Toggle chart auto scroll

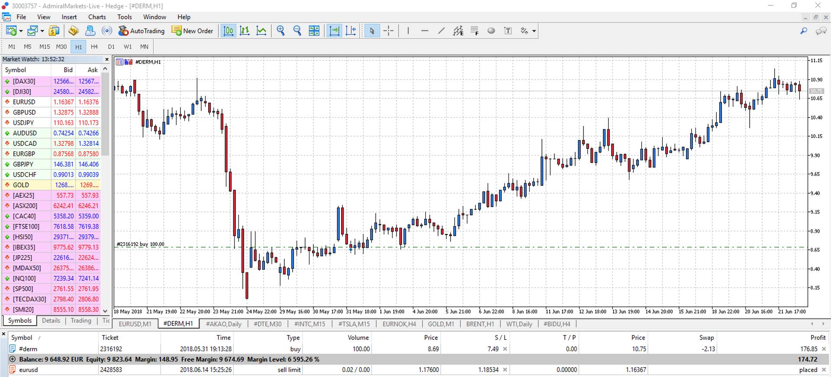tap(334, 31)
